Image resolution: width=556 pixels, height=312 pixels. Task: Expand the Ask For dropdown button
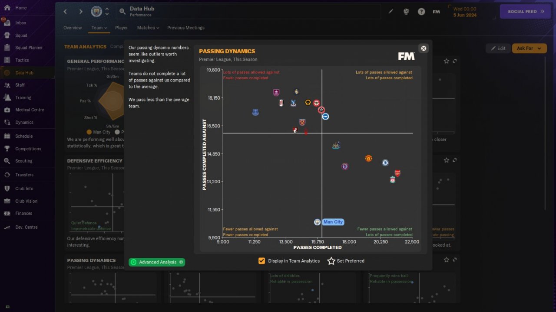coord(529,49)
